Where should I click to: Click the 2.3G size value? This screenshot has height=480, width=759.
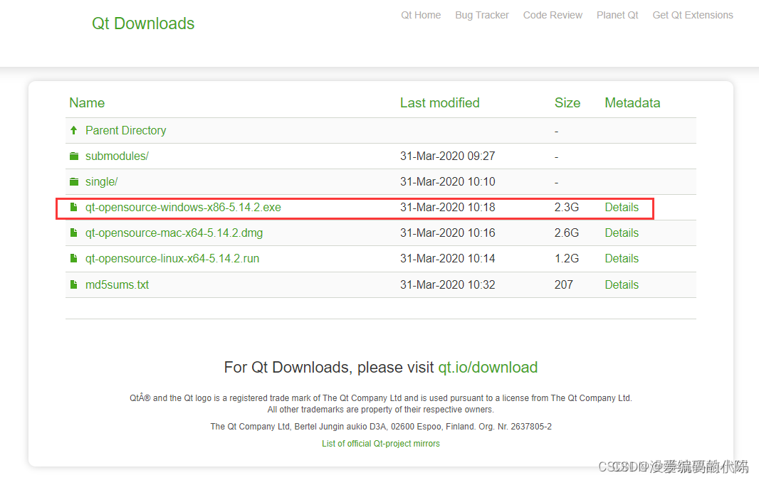click(x=566, y=208)
